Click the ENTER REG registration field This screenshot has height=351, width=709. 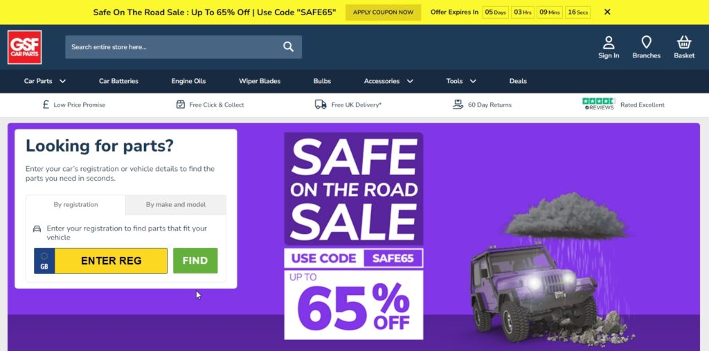[x=101, y=260]
